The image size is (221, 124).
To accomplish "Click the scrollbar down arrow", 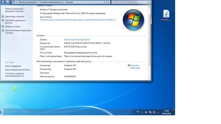I will (149, 79).
